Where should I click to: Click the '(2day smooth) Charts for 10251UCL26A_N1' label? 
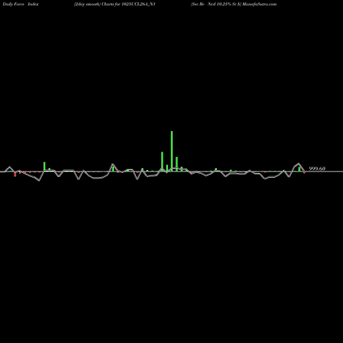click(115, 4)
